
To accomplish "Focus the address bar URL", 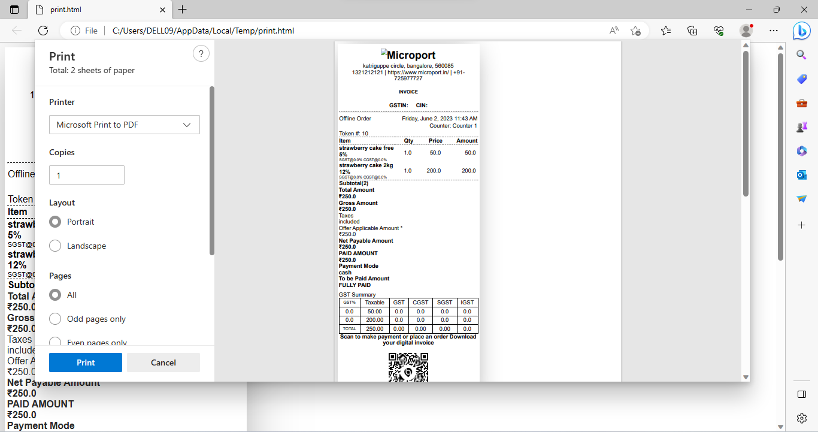I will 203,31.
